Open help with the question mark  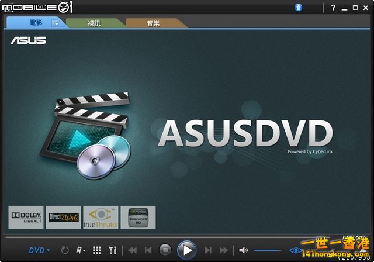(333, 8)
